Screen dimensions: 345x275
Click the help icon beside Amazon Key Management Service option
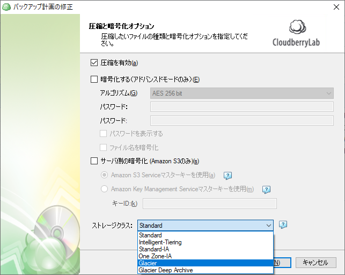tap(266, 190)
